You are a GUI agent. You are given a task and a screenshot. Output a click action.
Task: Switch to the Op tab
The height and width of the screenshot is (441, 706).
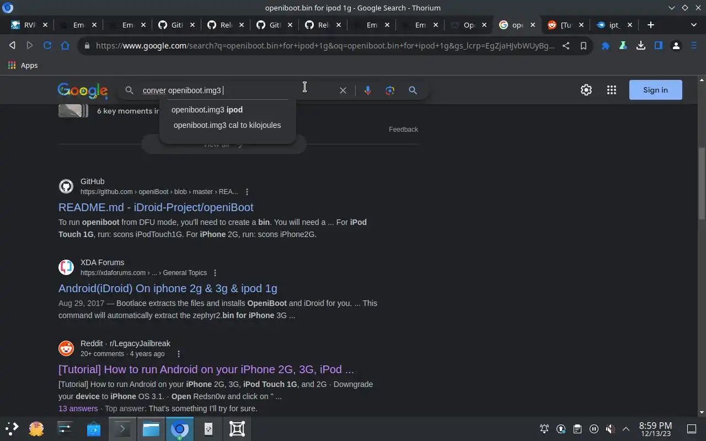click(469, 25)
